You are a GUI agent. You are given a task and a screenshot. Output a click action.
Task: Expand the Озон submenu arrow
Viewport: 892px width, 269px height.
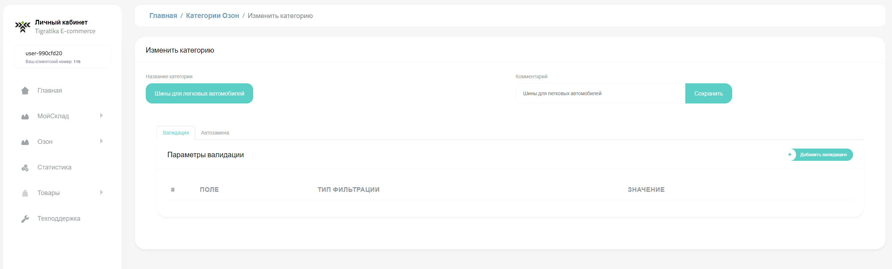click(101, 141)
